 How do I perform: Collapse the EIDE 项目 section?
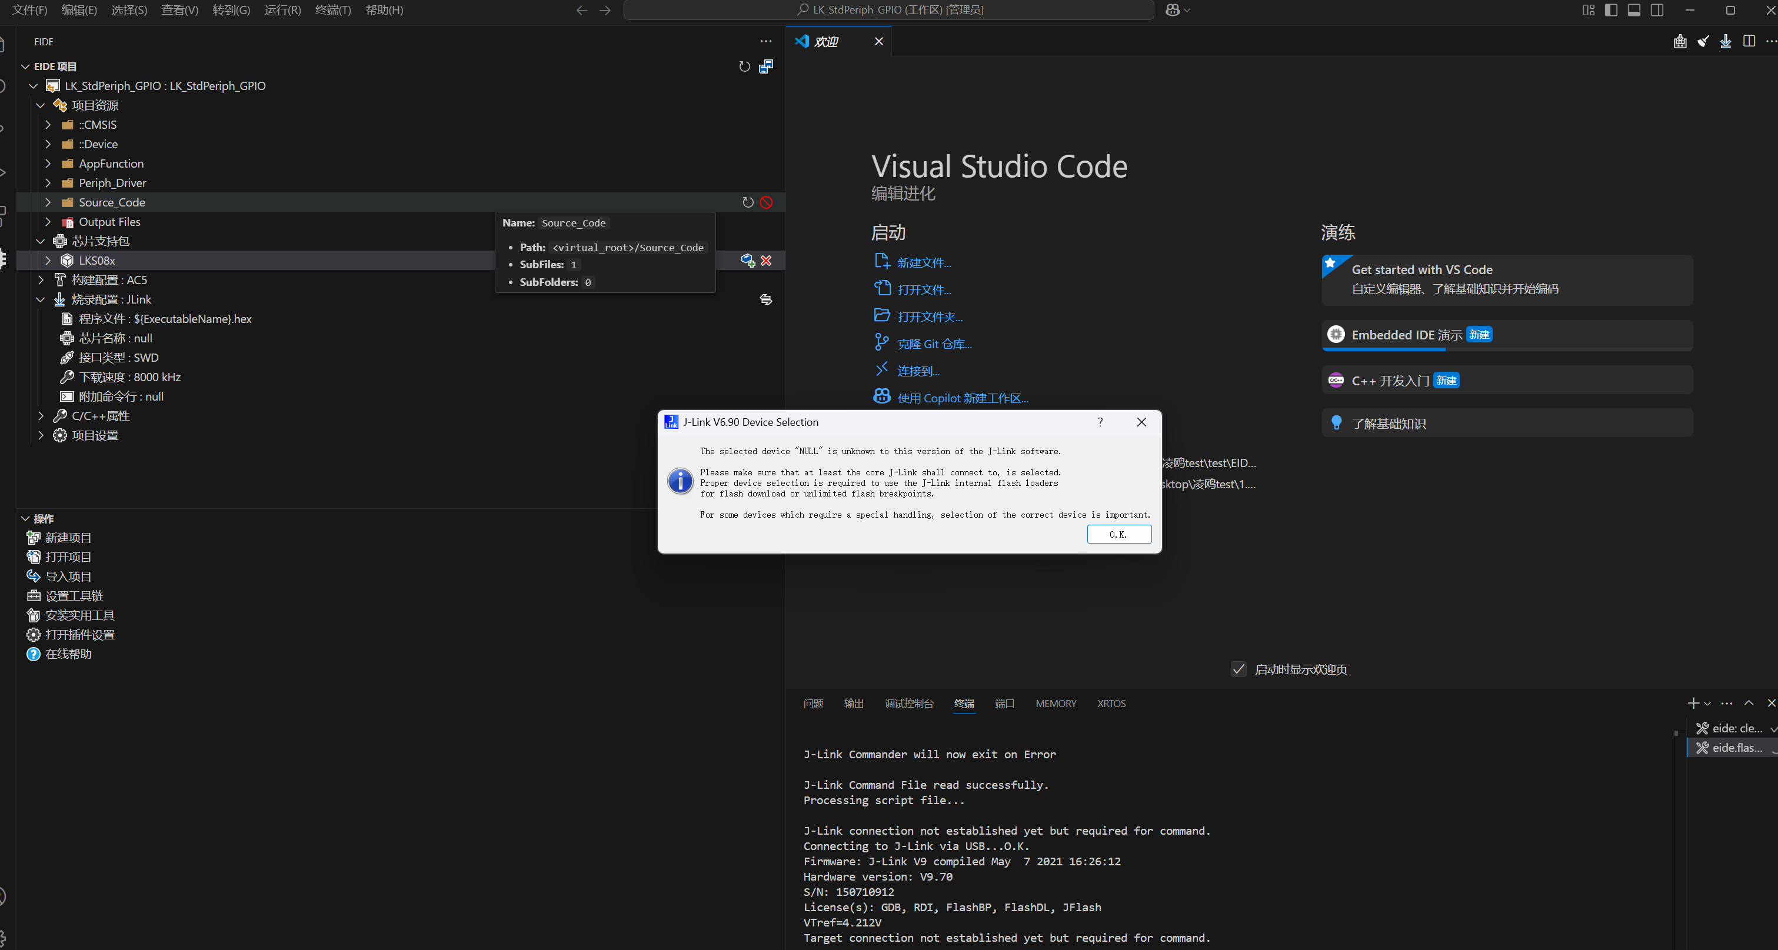(25, 66)
